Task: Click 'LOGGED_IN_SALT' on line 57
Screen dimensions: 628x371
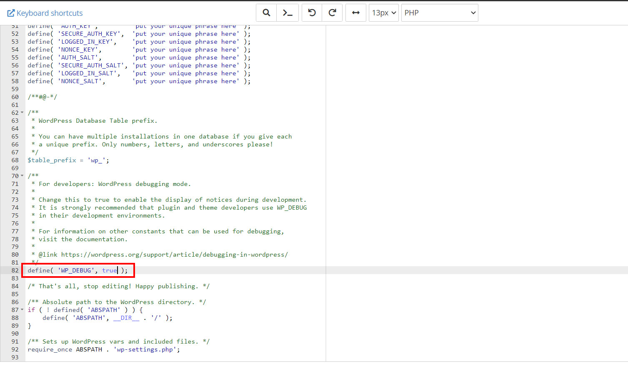Action: 88,73
